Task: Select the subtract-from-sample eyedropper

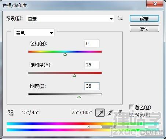Action: click(119, 113)
